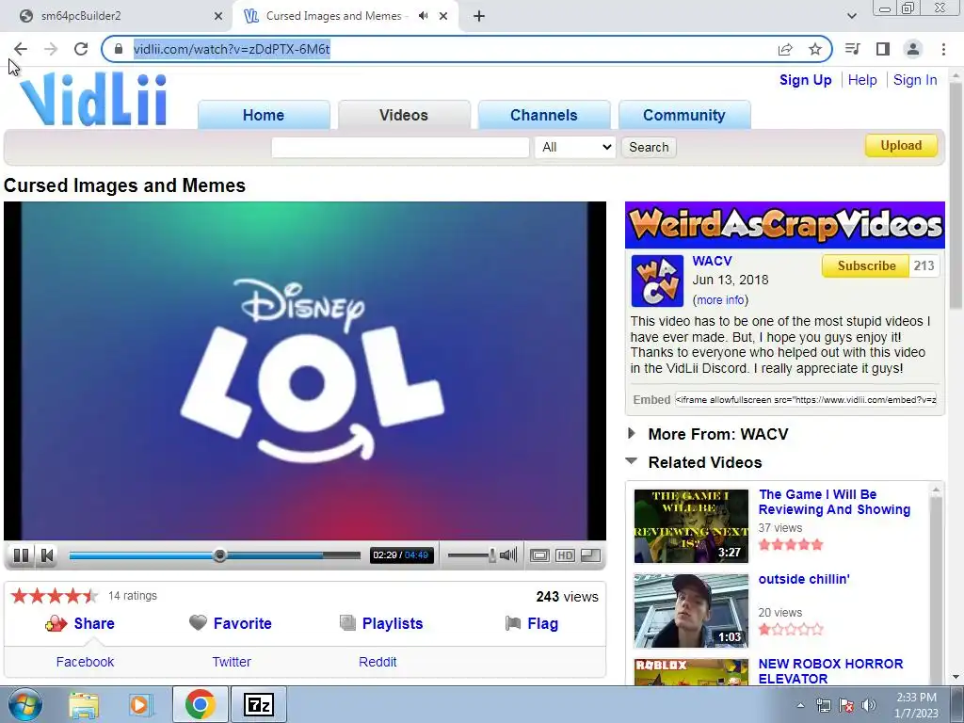Select the embed code field
Screen dimensions: 964x723
click(x=806, y=399)
